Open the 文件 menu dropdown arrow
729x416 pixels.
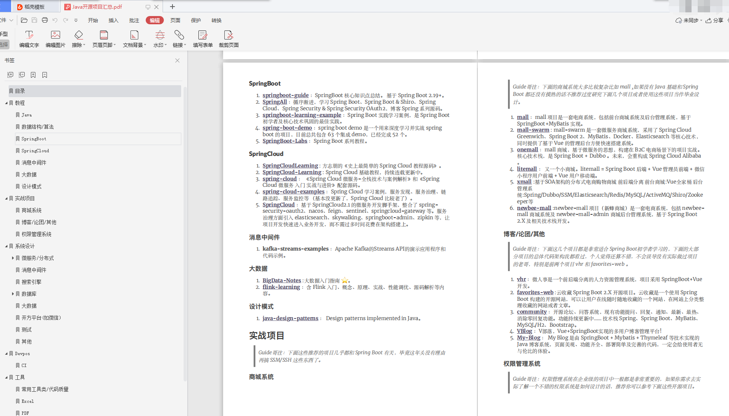click(x=11, y=20)
